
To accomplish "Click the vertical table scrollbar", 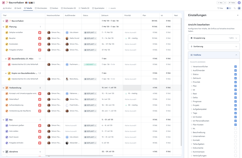I will pyautogui.click(x=181, y=82).
